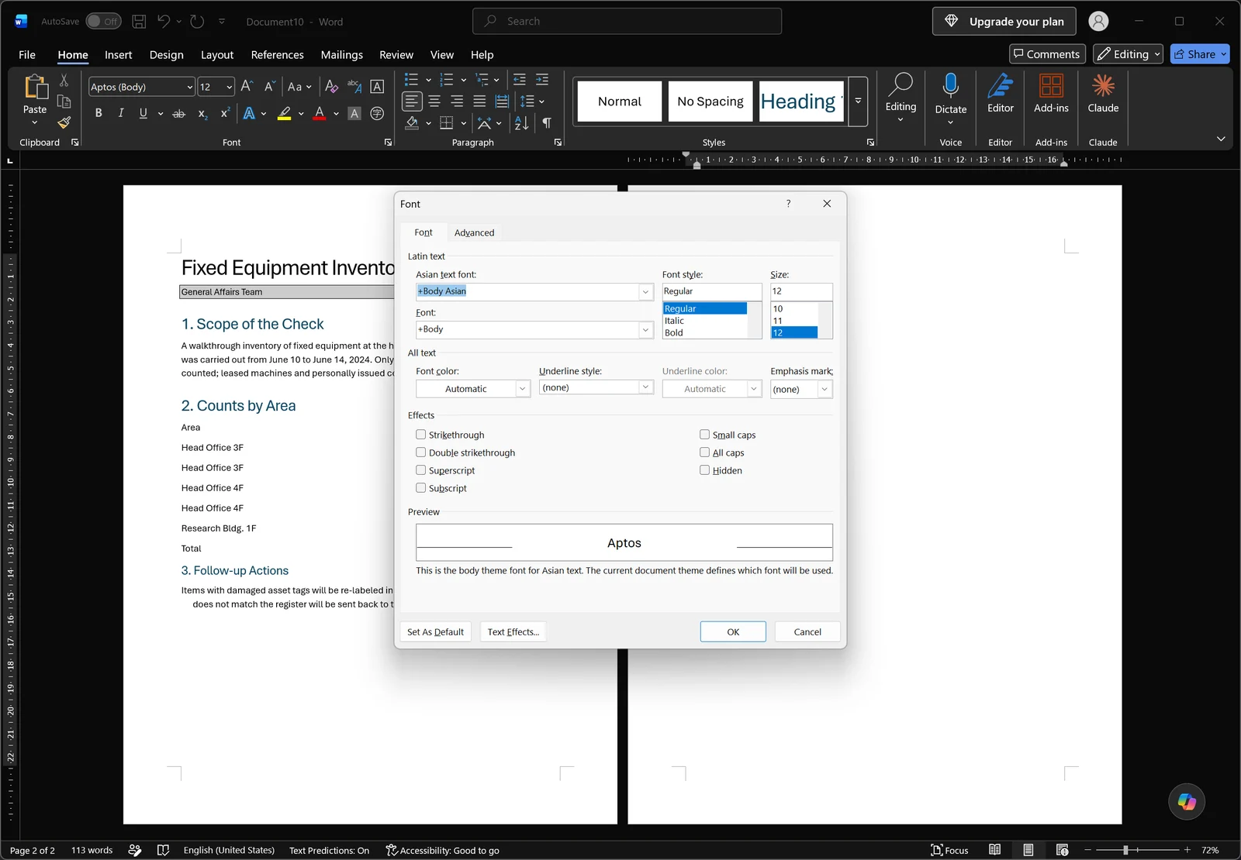Click the Subscript ribbon icon
The width and height of the screenshot is (1241, 860).
click(202, 113)
